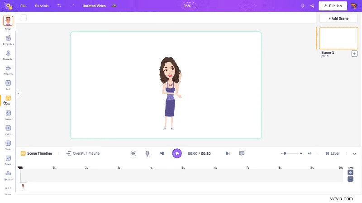
Task: Select the Scene 1 thumbnail
Action: coord(338,38)
